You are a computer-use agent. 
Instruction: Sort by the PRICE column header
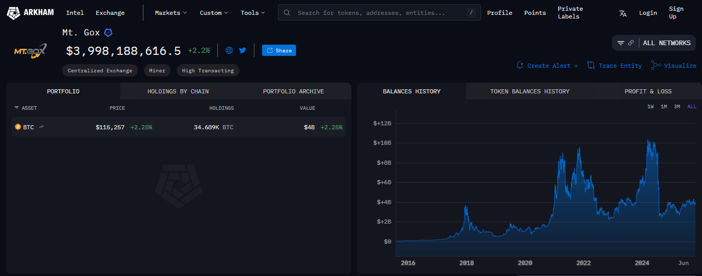tap(117, 108)
